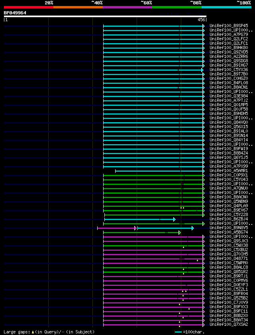This screenshot has width=255, height=335.
Task: Select the UniRef100_B9RTJ1 label
Action: click(x=229, y=276)
